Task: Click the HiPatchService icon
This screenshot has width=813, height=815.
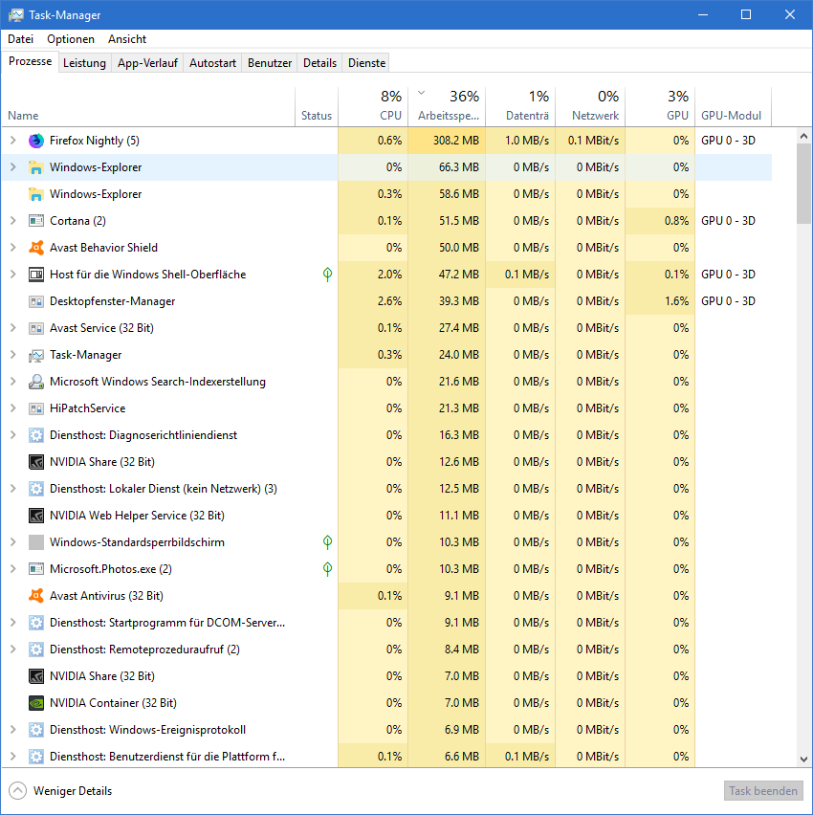Action: point(36,408)
